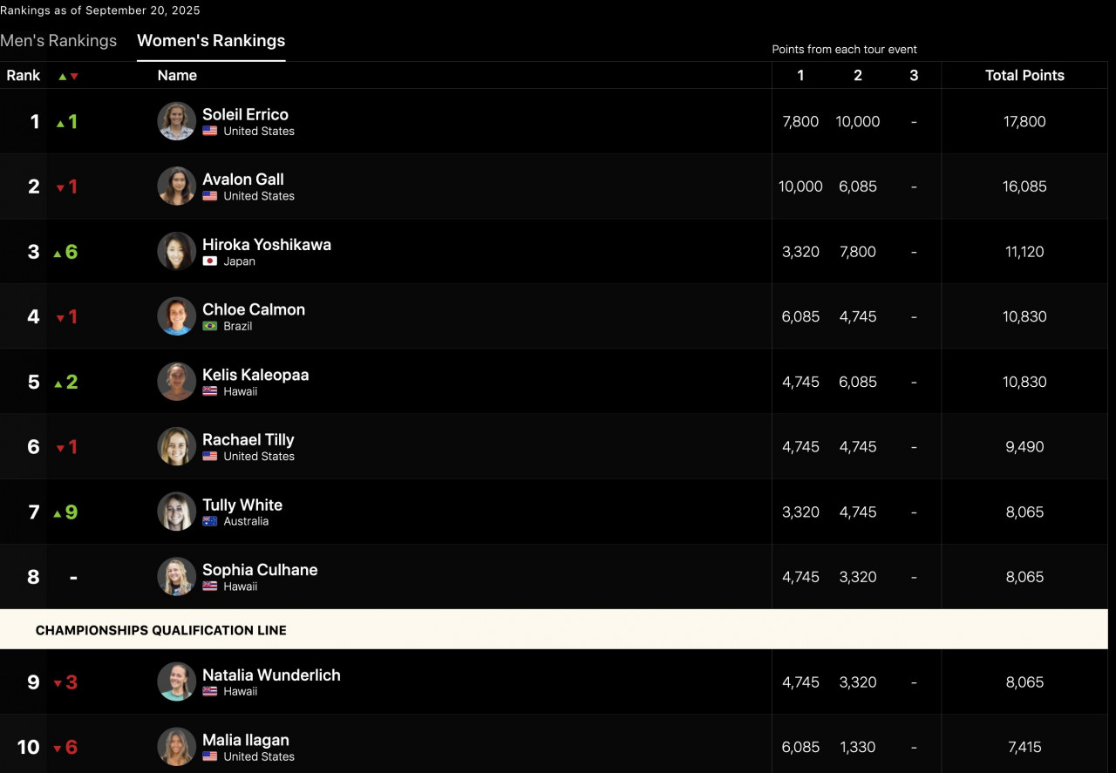Click the Hawaii flag under Kelis Kaleopaa

[x=210, y=391]
